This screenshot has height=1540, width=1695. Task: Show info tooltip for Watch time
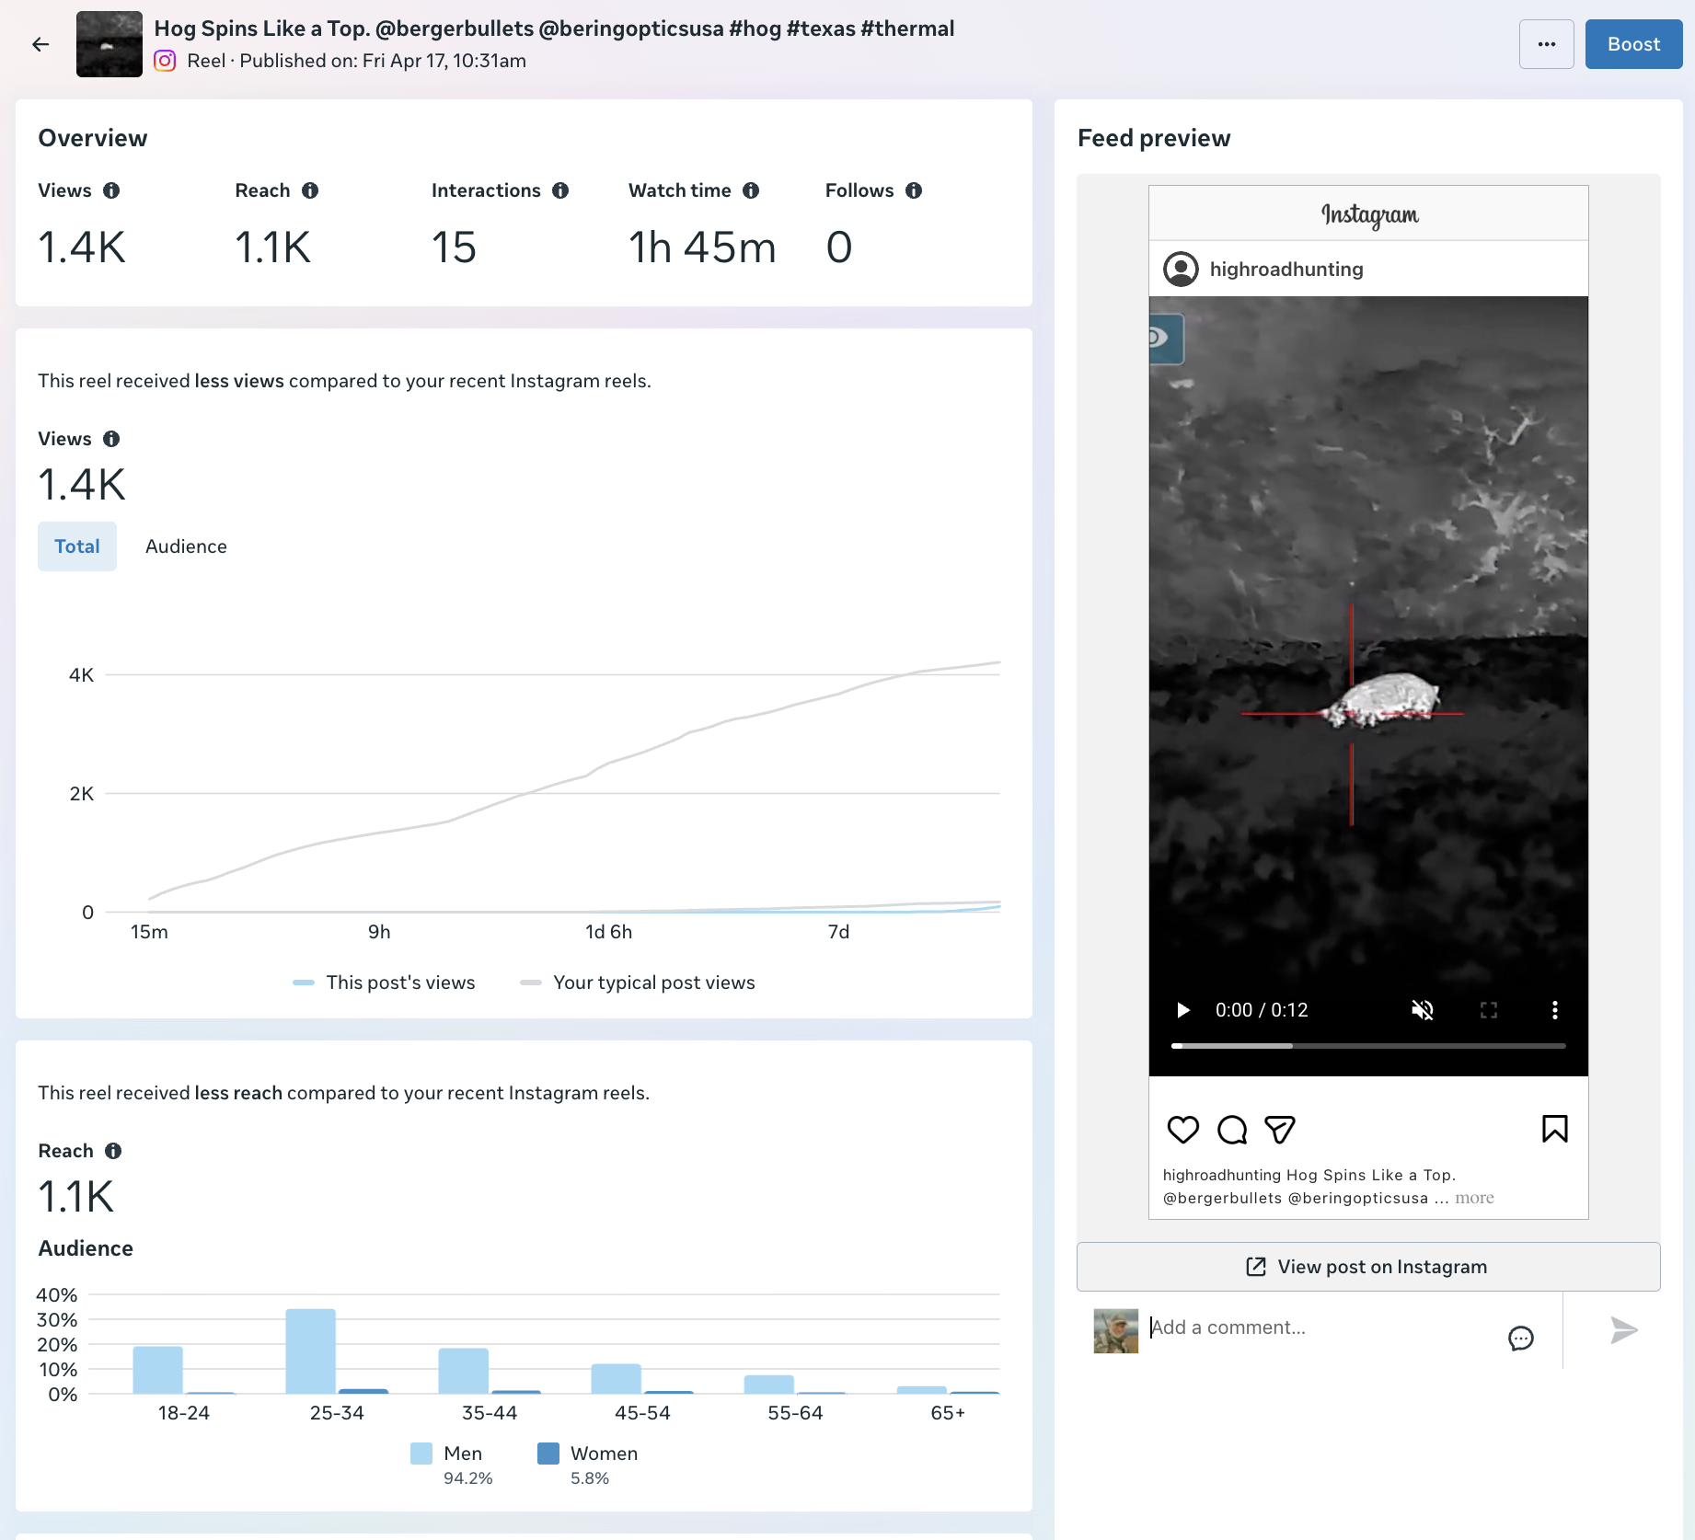pos(751,190)
